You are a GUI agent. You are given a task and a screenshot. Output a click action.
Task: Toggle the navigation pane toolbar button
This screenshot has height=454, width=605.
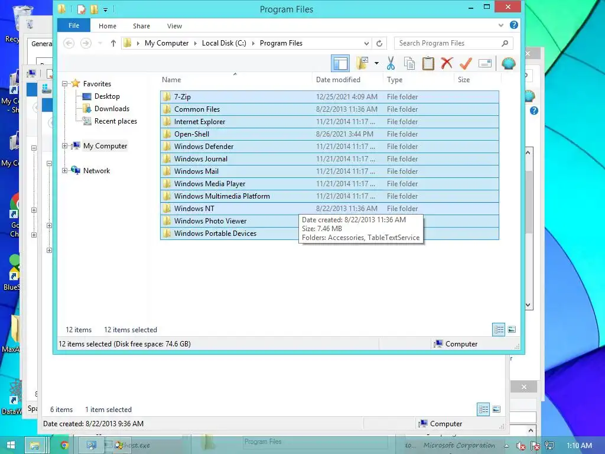click(x=340, y=63)
